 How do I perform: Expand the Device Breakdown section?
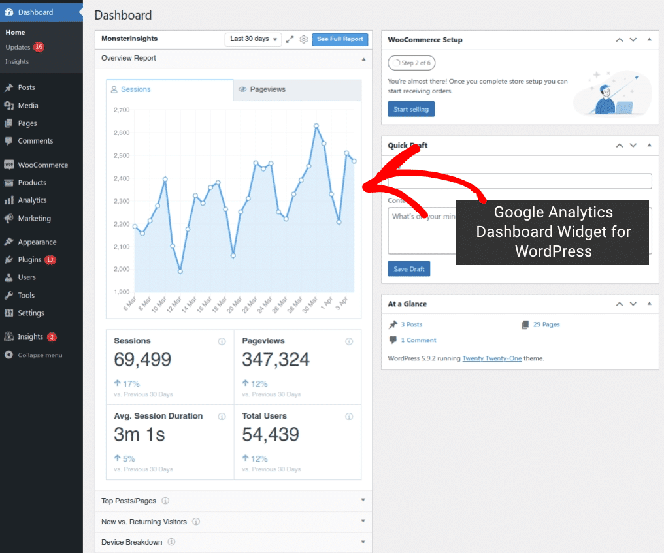363,542
